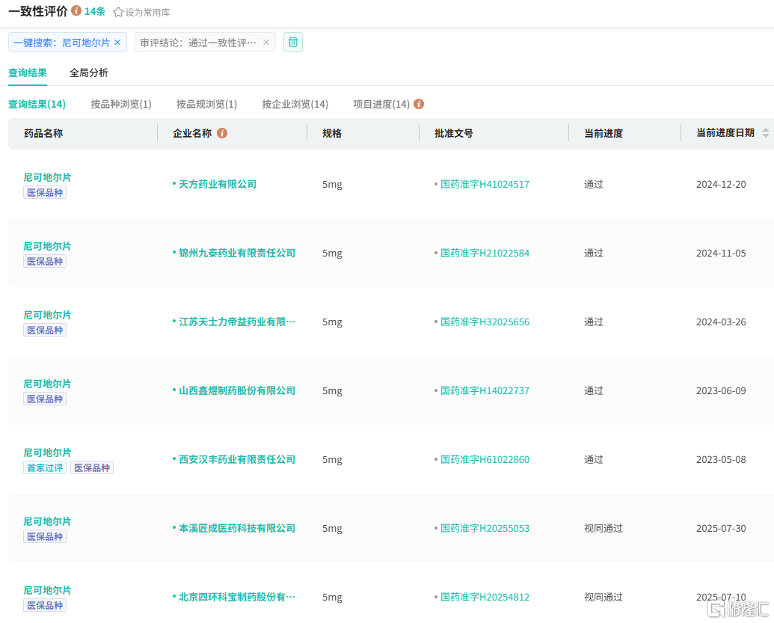Open 尼可地尔片 in 天方药业 row
Screen dimensions: 774x623
click(47, 177)
